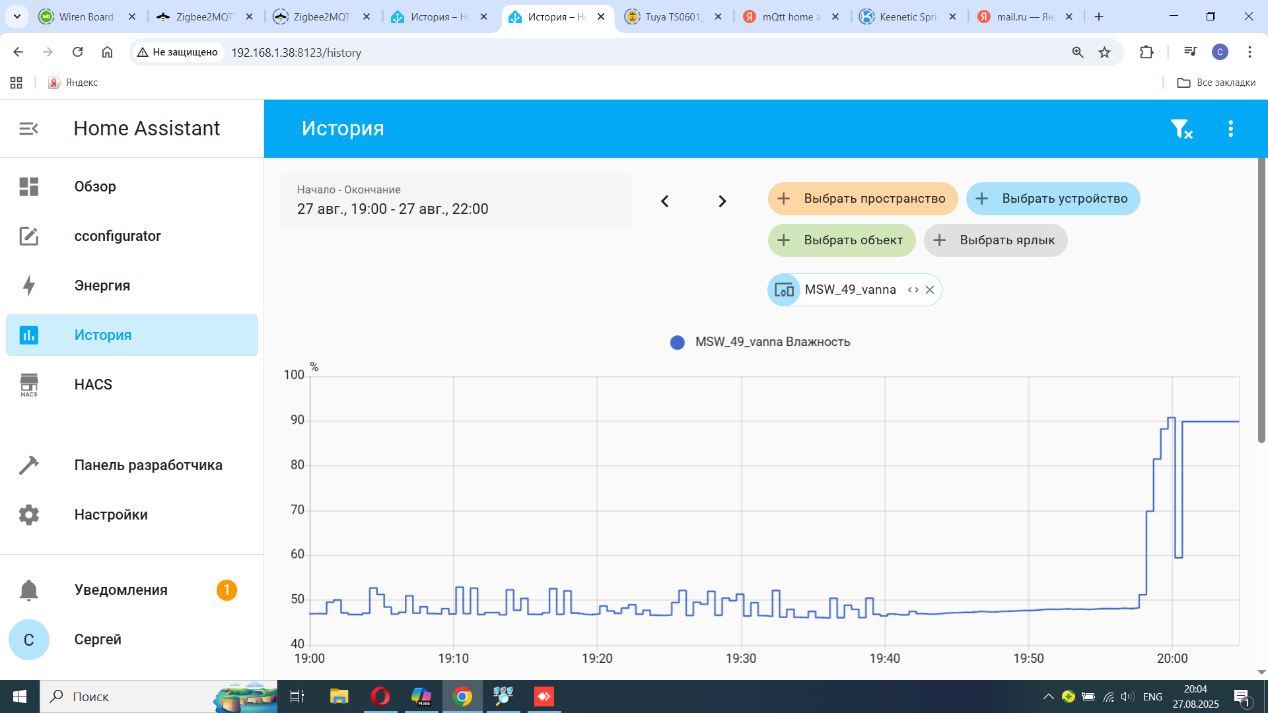Click Выбрать пространство button

(863, 199)
